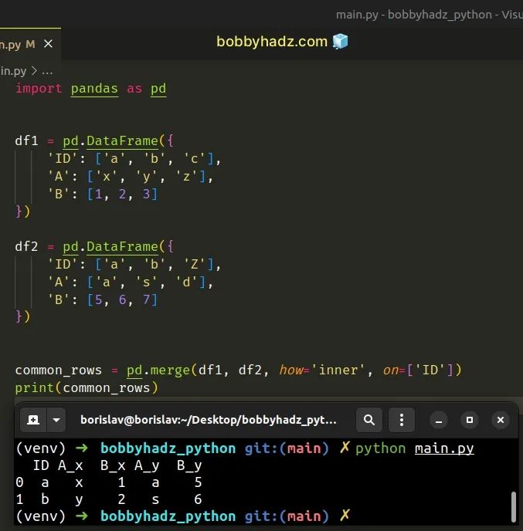This screenshot has height=531, width=523.
Task: Click the main.py breadcrumb item
Action: point(13,71)
